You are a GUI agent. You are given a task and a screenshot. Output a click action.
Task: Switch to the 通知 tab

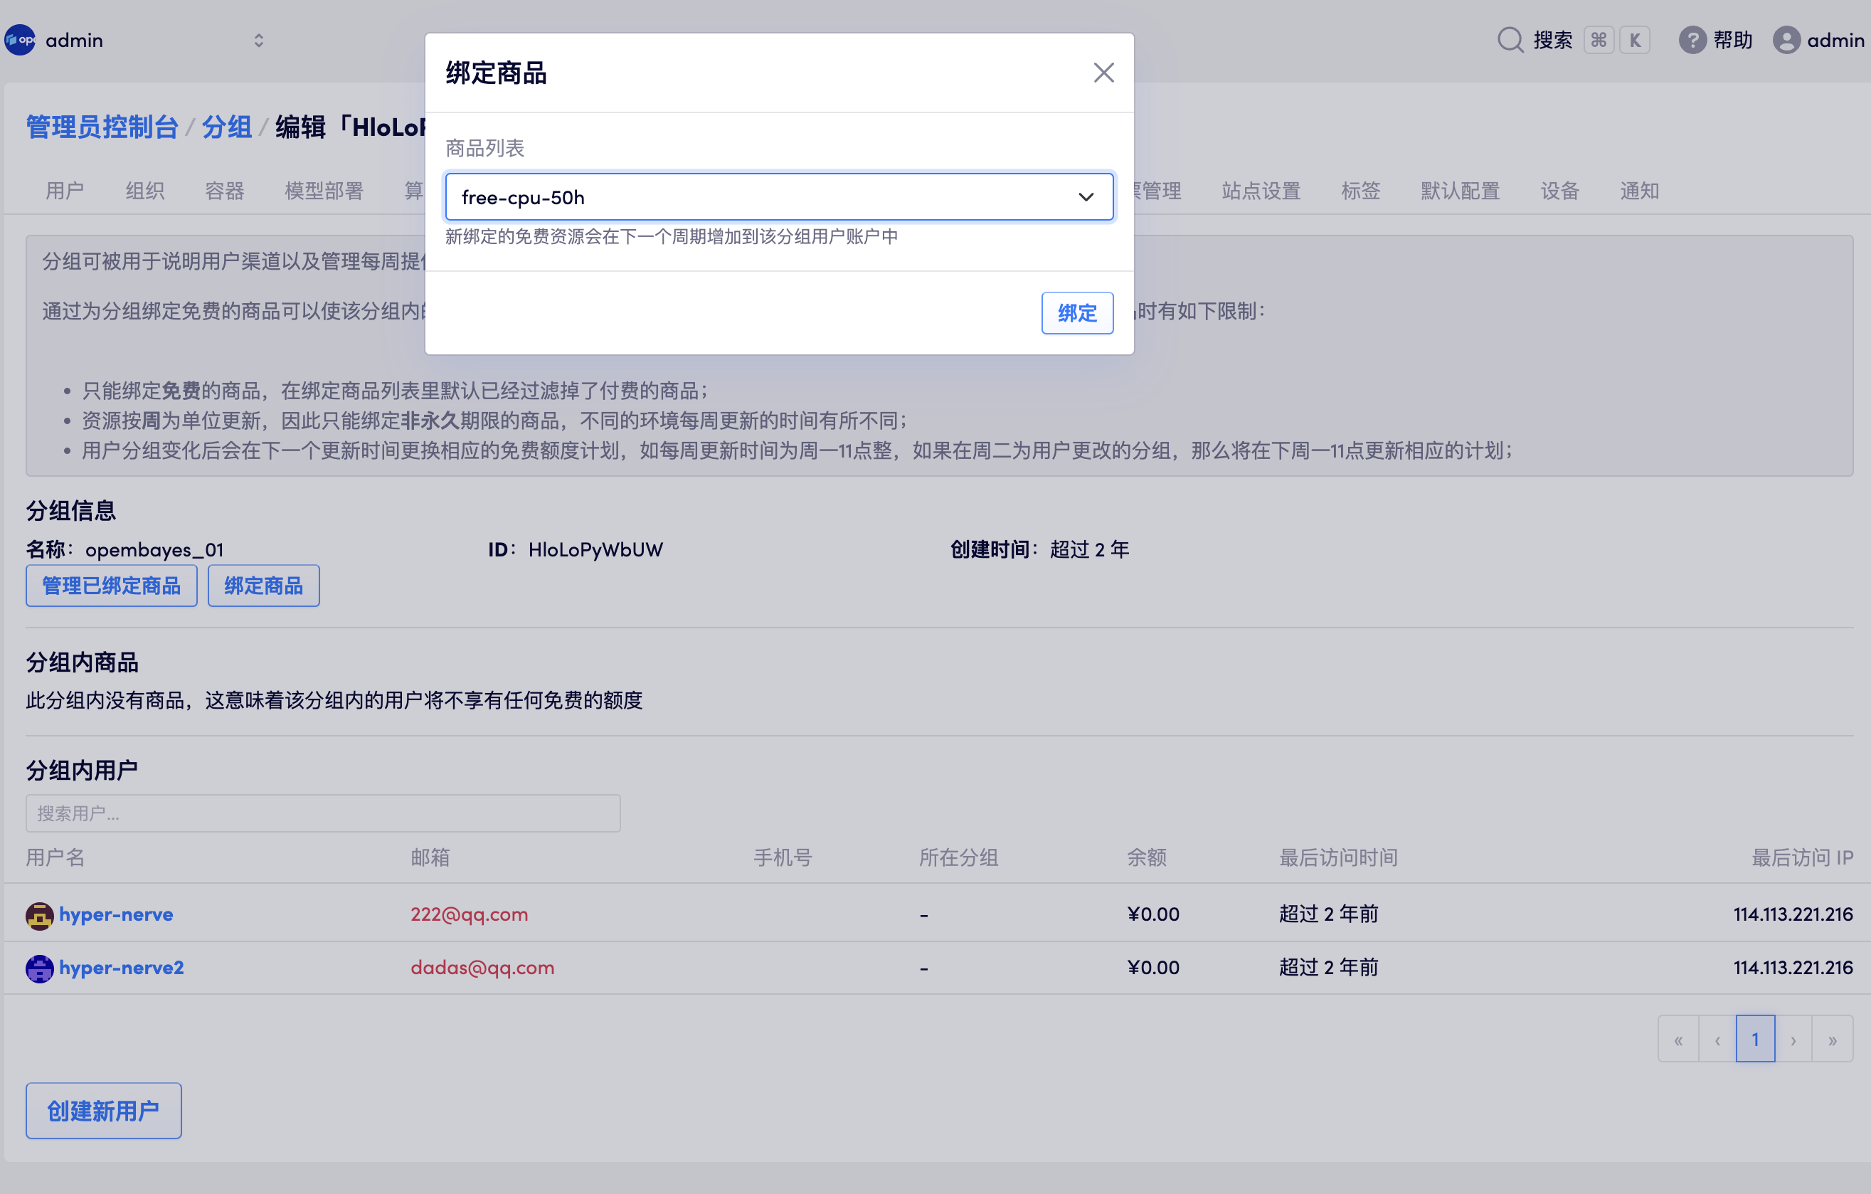click(1640, 191)
